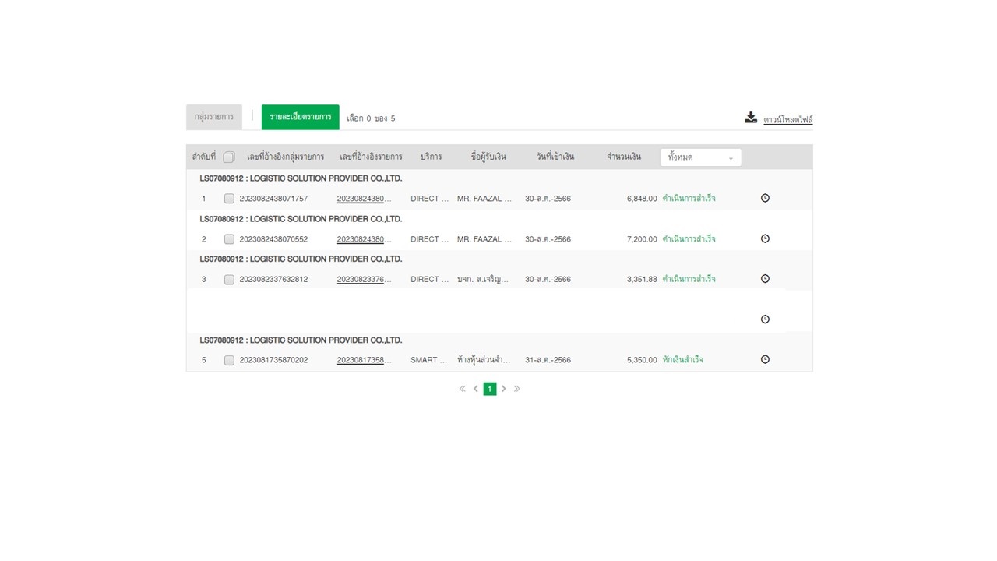
Task: Switch to the กลุ่มรายการ tab
Action: tap(214, 117)
